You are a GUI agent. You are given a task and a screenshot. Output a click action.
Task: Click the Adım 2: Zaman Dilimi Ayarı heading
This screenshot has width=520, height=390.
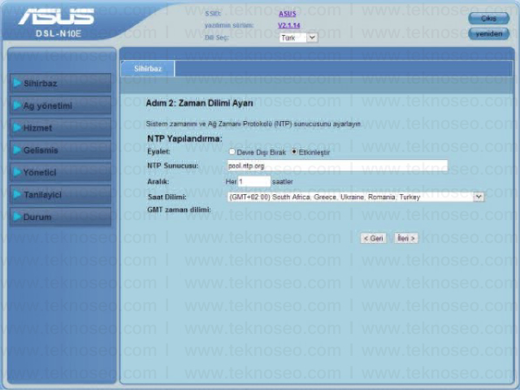coord(199,103)
